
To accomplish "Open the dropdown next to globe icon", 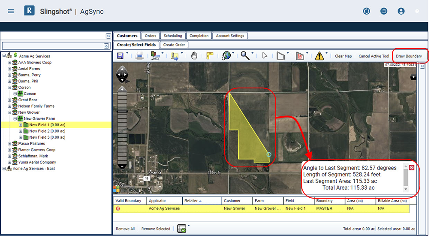I will tap(233, 53).
